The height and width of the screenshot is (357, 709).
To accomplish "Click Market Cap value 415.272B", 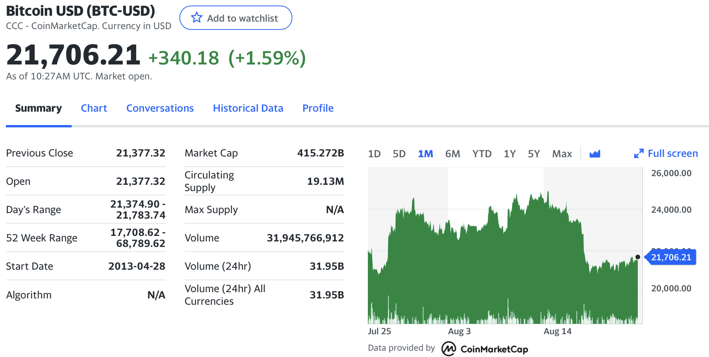I will coord(321,153).
